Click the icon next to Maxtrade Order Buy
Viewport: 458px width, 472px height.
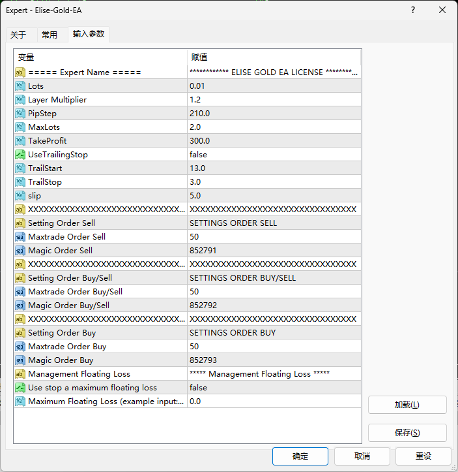[x=20, y=347]
